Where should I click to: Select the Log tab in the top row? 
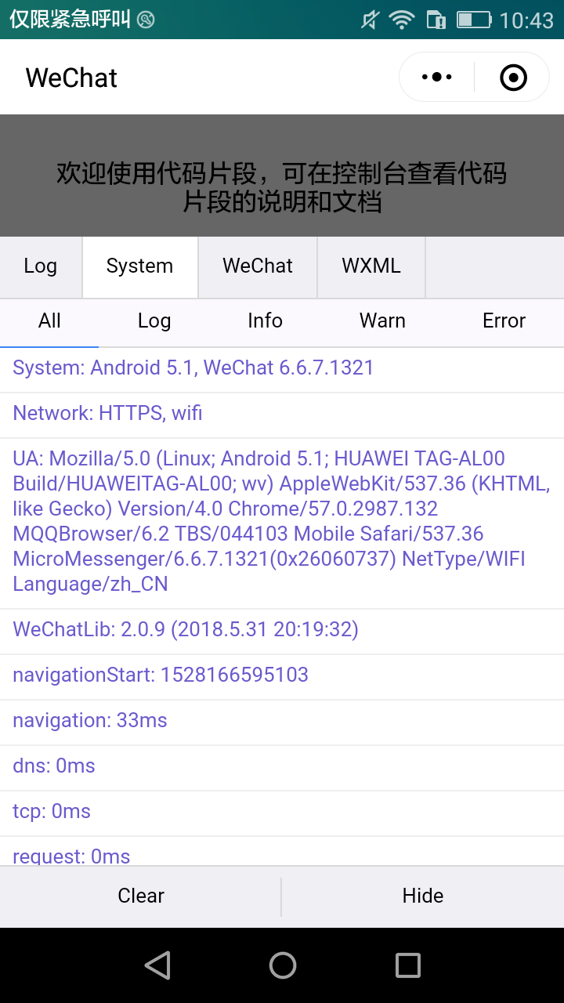point(41,267)
